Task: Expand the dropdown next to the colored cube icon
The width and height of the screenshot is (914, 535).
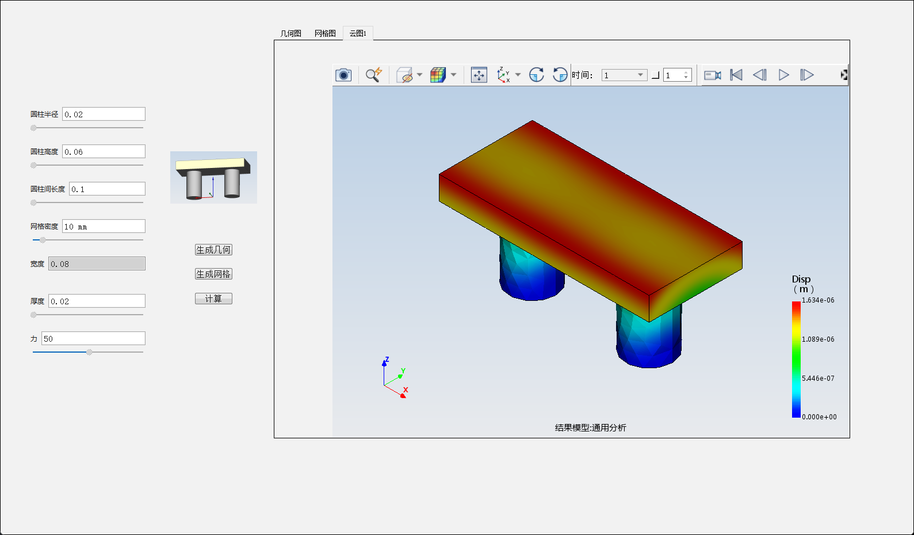Action: 454,75
